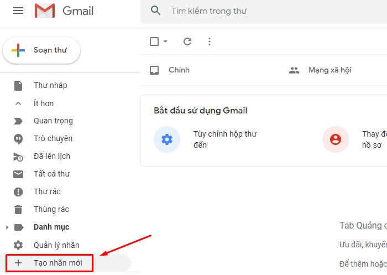The image size is (387, 275).
Task: Click the spam exclamation icon
Action: point(18,192)
